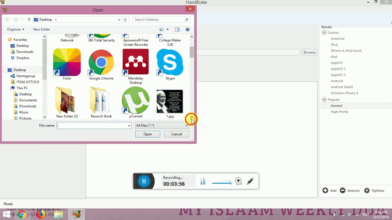Open the Organize dropdown menu

(16, 29)
